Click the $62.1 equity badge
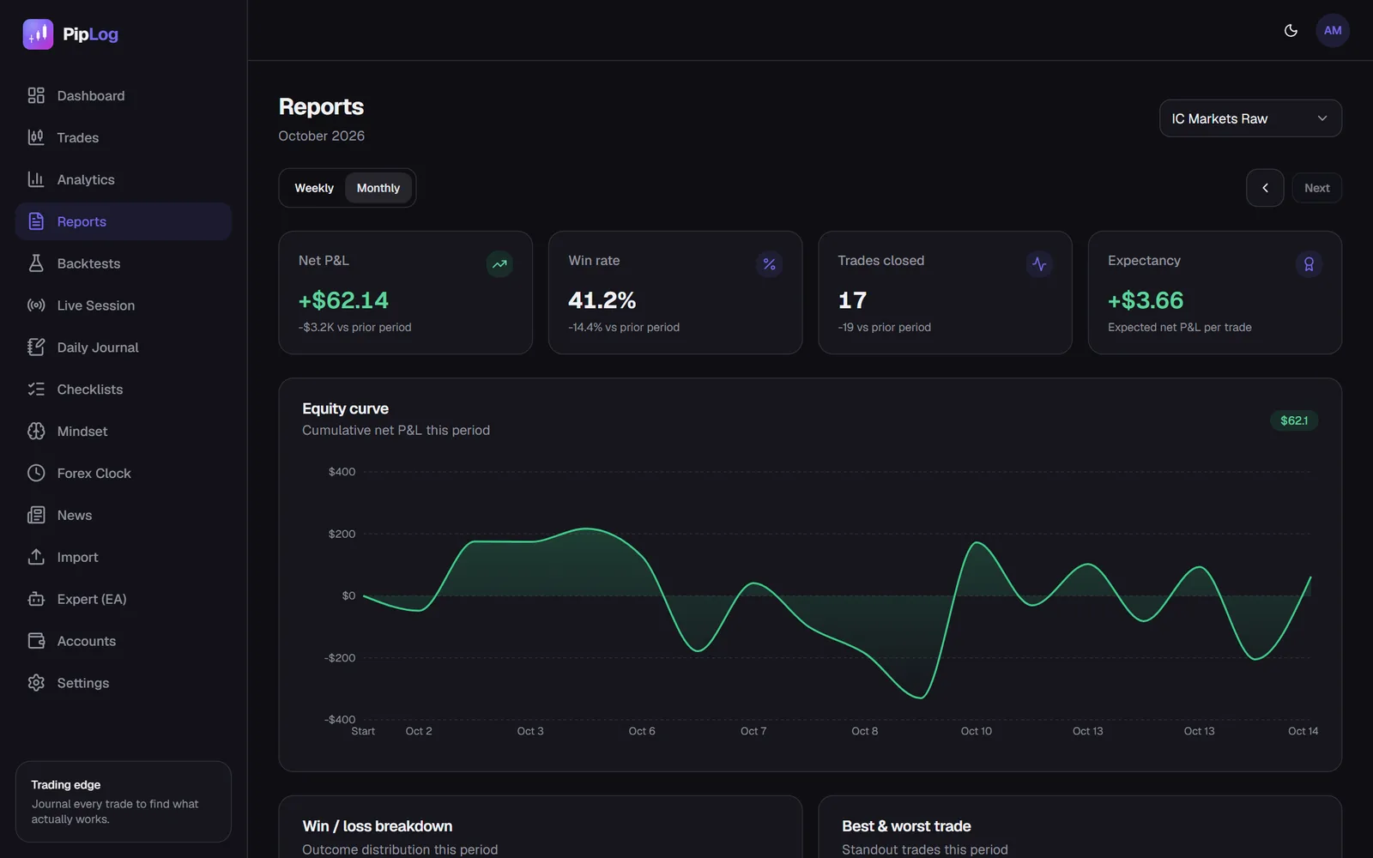 [x=1294, y=420]
